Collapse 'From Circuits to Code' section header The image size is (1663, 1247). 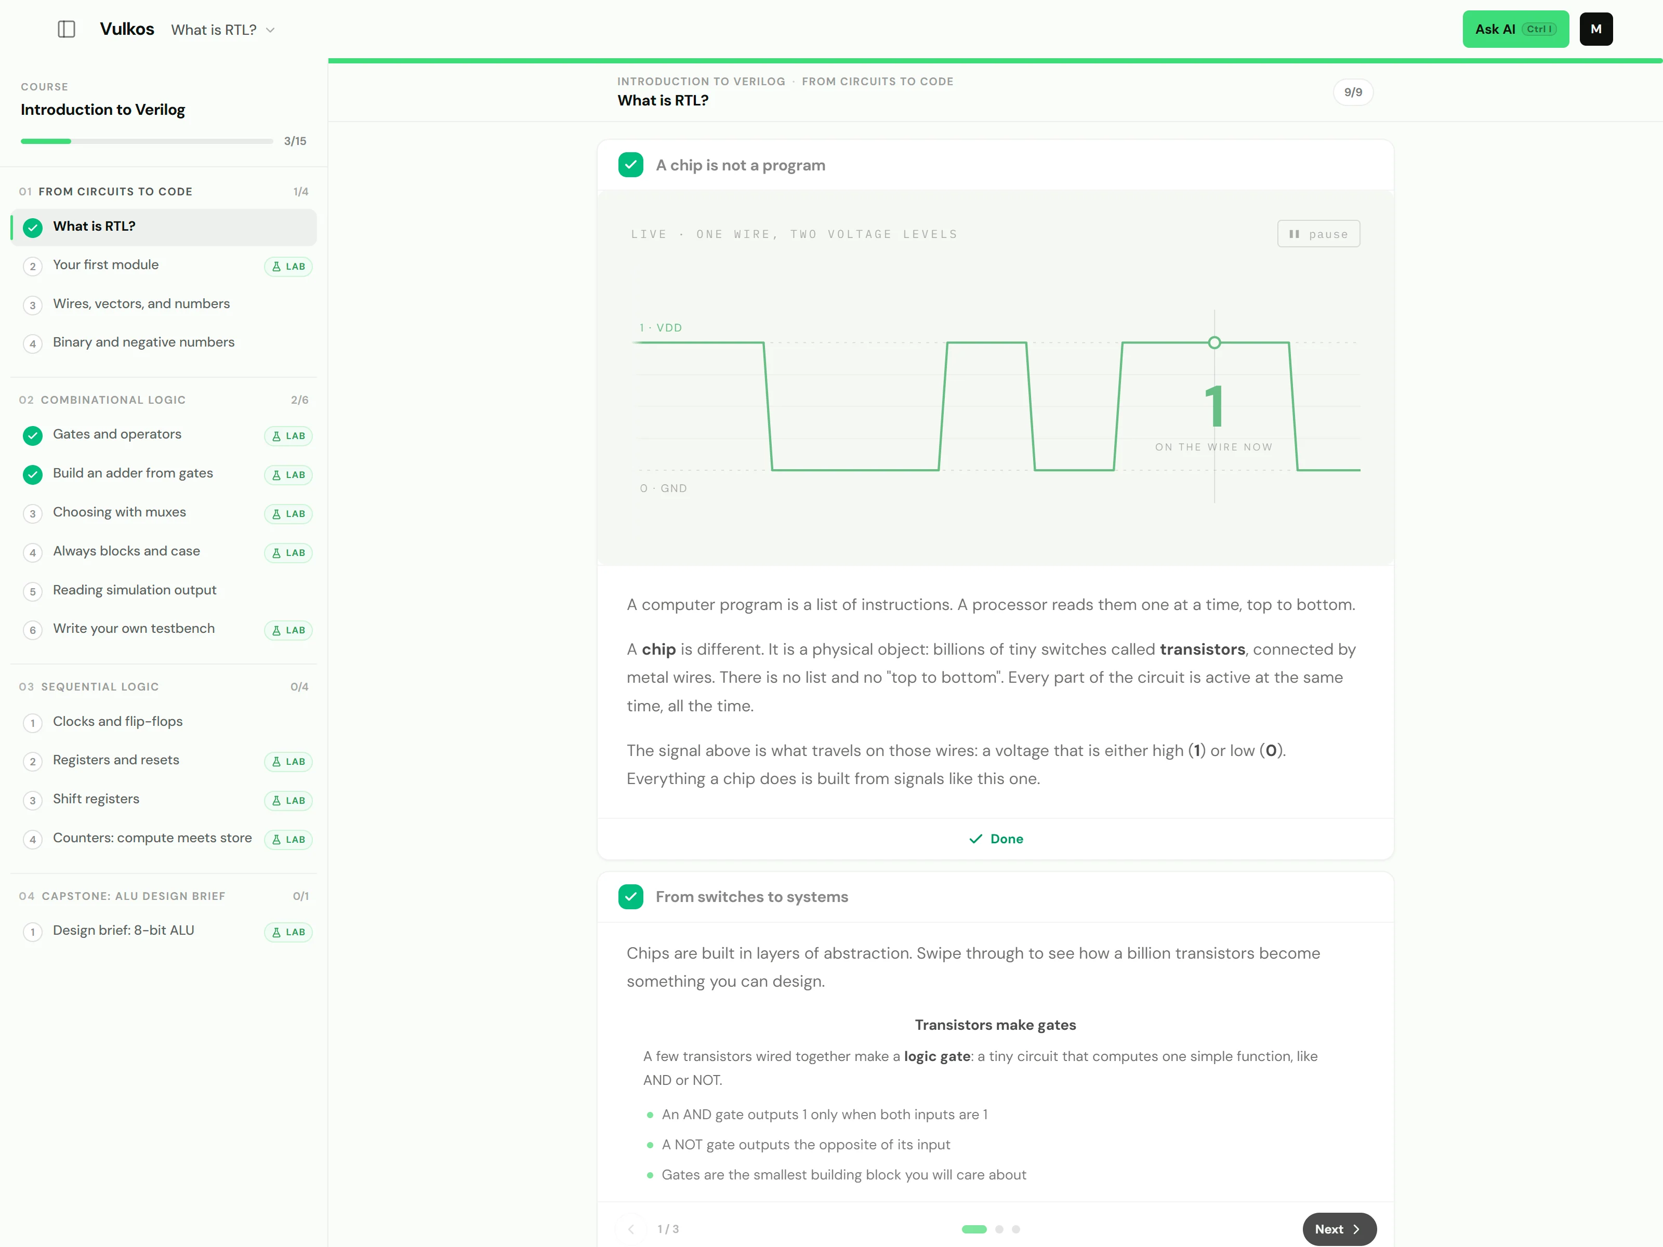[x=164, y=192]
